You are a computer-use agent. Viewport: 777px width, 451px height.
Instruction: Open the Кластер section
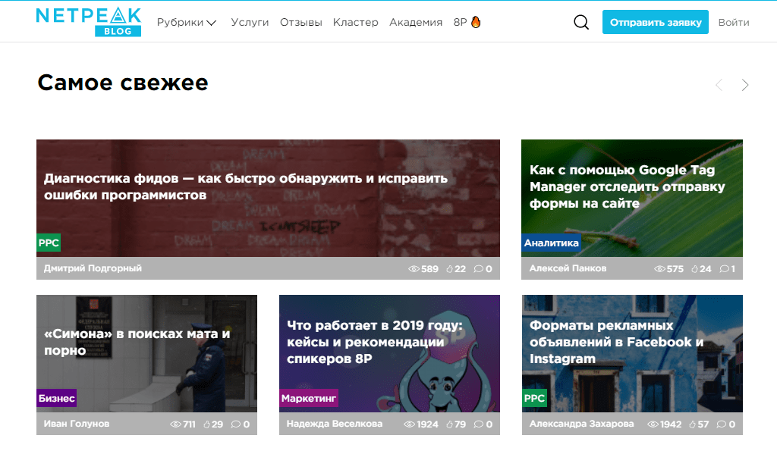[355, 22]
